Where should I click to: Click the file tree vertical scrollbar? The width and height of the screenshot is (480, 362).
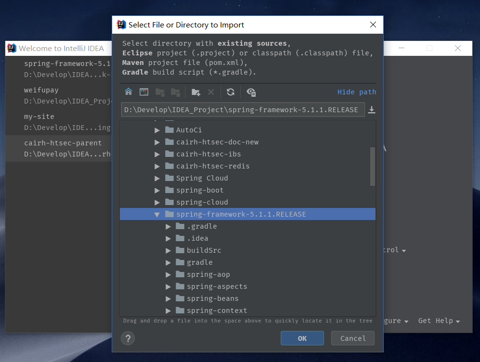373,167
